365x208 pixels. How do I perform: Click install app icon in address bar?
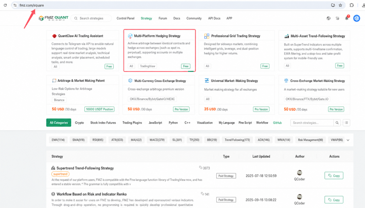pos(333,5)
